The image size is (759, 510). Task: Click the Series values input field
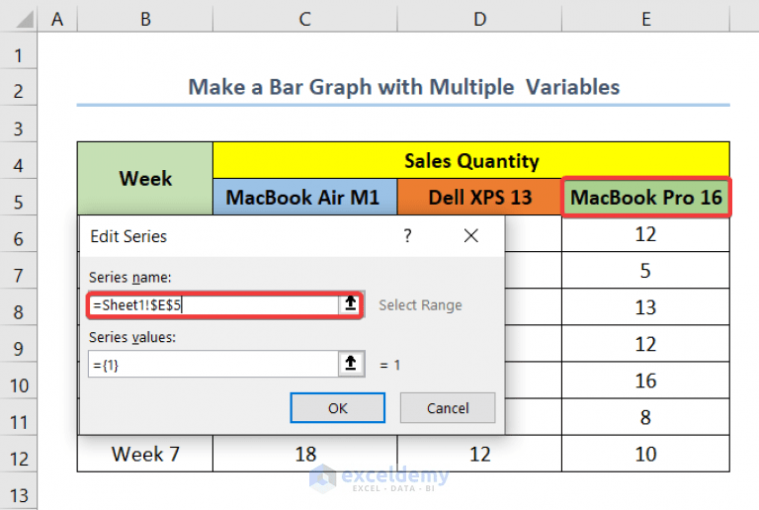pyautogui.click(x=213, y=364)
